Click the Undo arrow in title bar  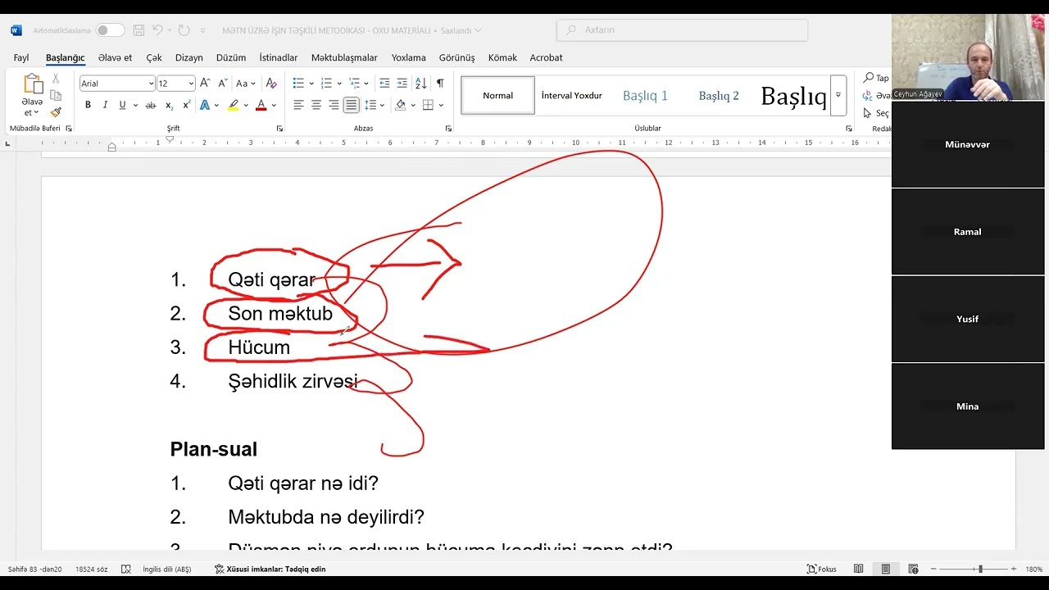coord(157,30)
